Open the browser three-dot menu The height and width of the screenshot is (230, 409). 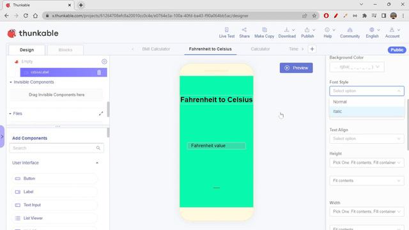click(403, 15)
